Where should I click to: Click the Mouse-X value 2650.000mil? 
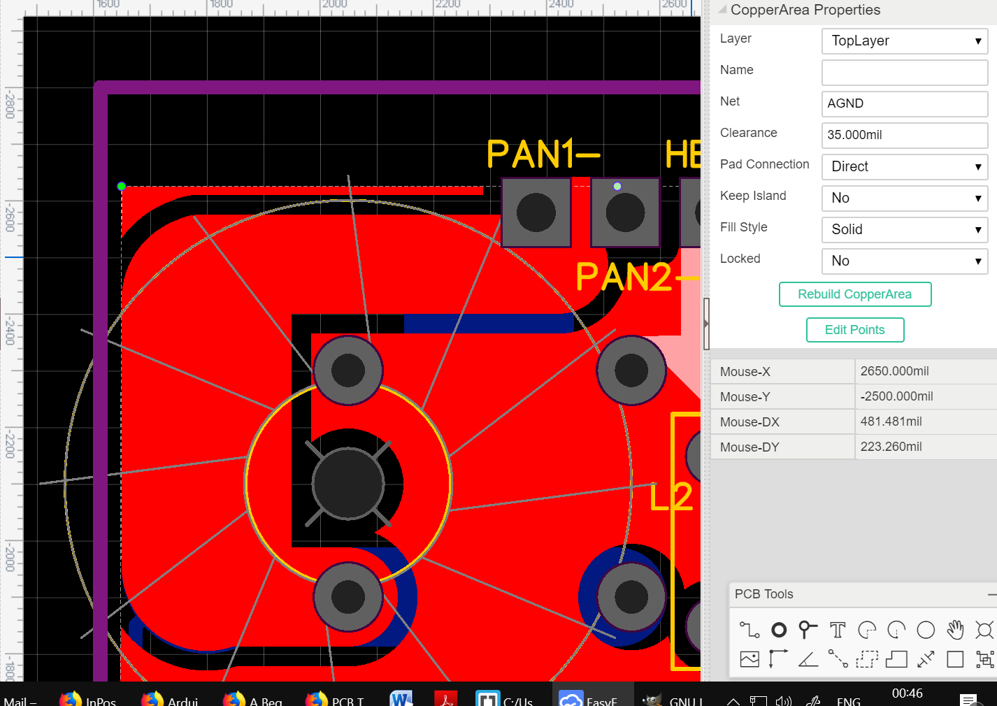[895, 371]
